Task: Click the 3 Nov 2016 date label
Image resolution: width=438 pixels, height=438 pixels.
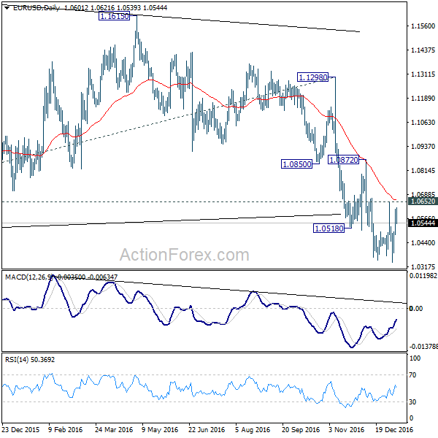Action: tap(346, 429)
